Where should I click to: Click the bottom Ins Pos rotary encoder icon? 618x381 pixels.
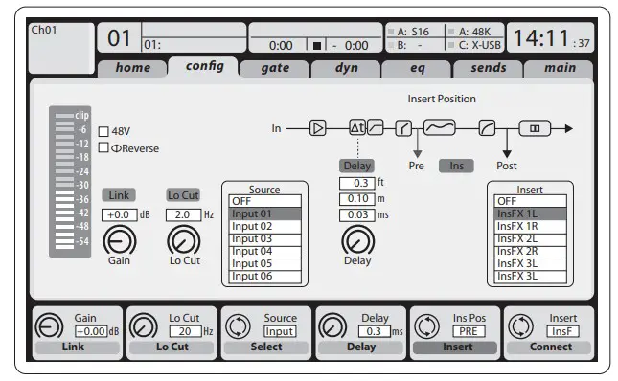426,325
